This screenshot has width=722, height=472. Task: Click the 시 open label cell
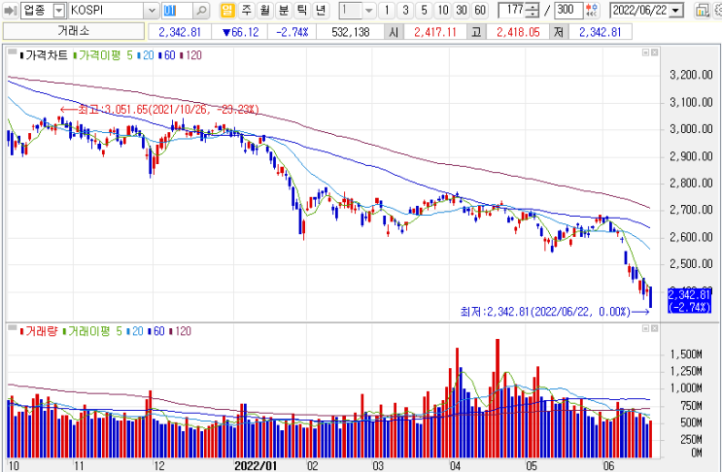pos(395,32)
